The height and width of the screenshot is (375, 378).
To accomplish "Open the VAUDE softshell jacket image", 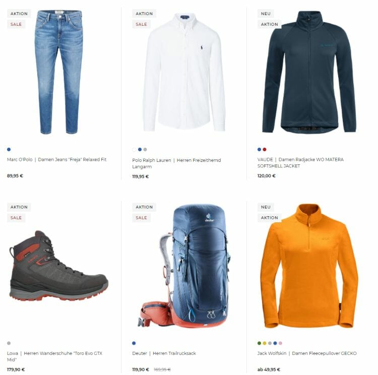I will (309, 72).
